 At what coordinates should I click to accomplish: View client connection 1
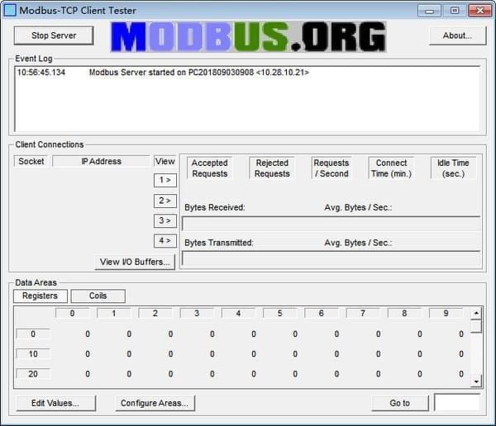pos(165,180)
